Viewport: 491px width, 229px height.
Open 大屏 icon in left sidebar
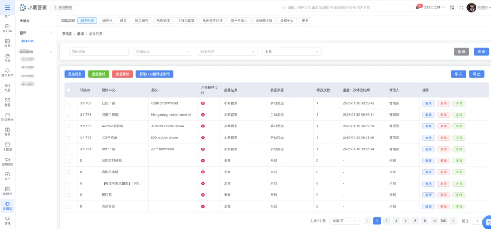[x=7, y=86]
